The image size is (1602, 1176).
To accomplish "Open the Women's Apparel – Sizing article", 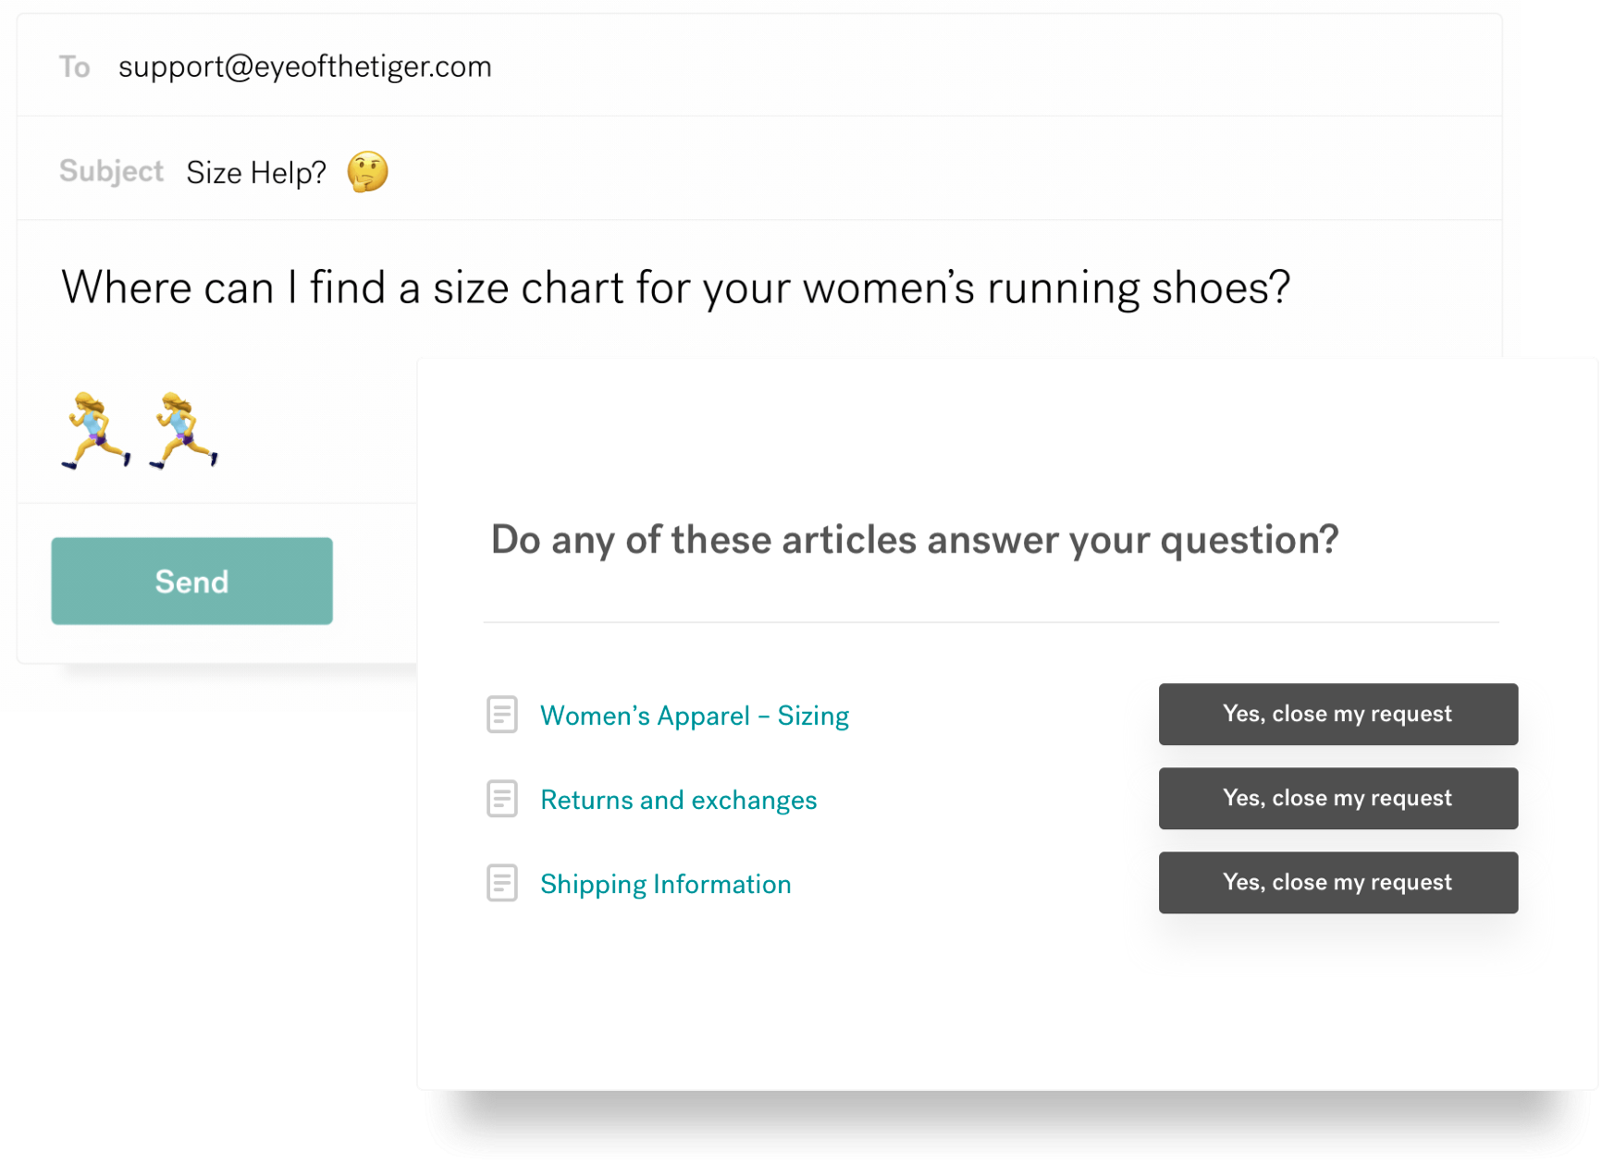I will pos(694,716).
